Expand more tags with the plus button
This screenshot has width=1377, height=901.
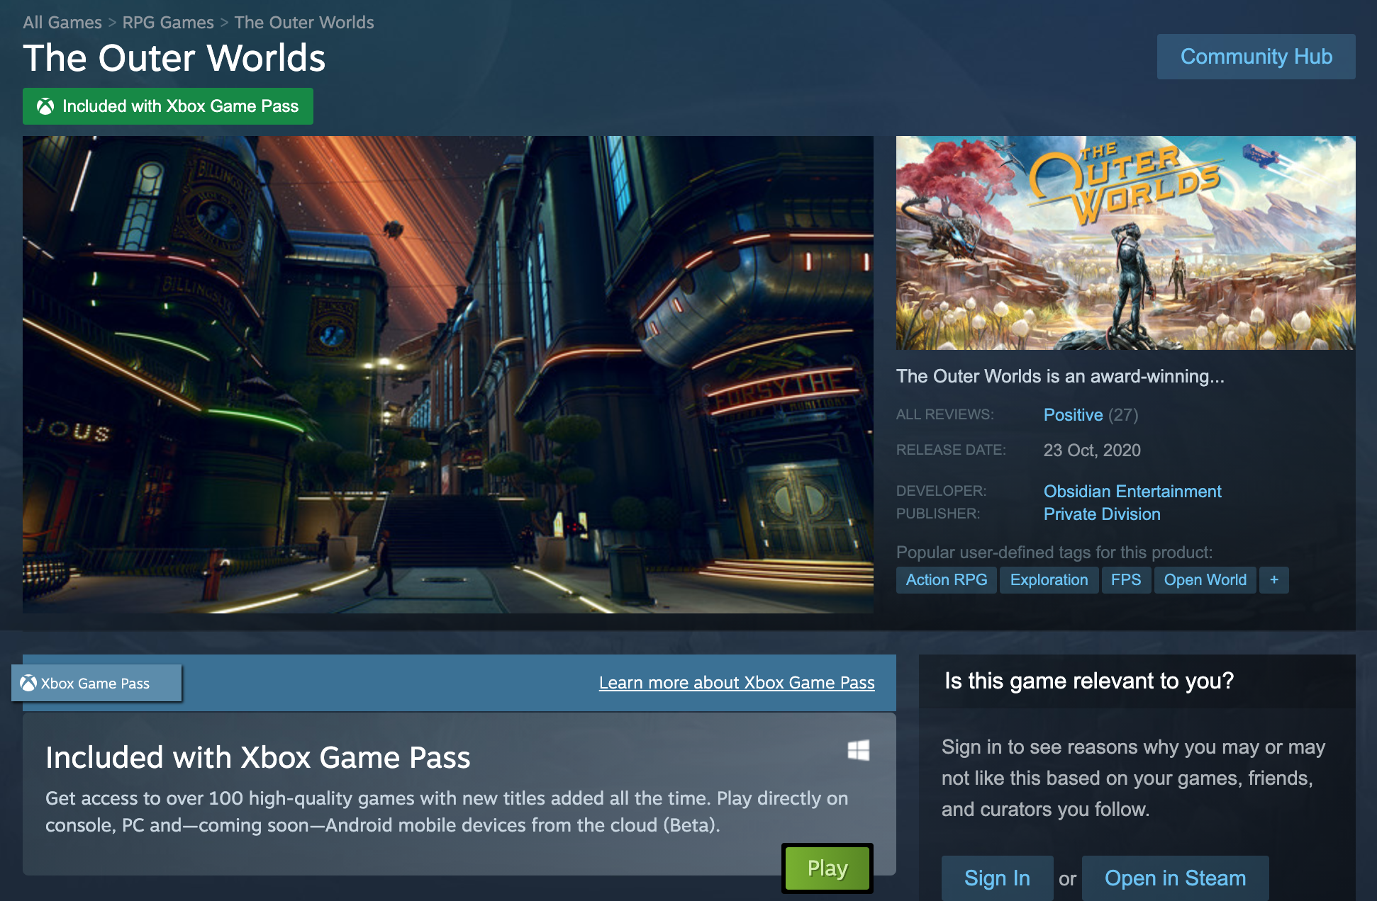tap(1274, 580)
